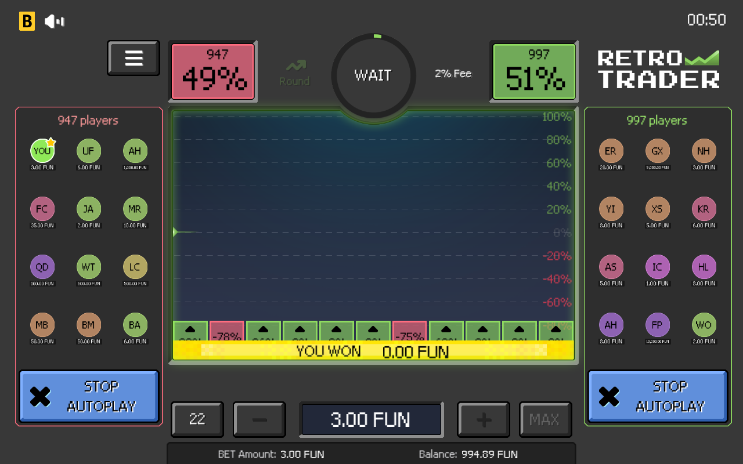Screen dimensions: 743x464
Task: Select the WO player avatar
Action: pos(704,325)
